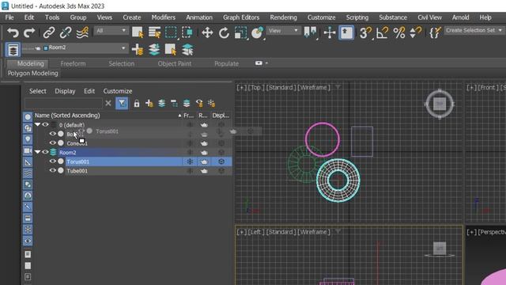Hide the Tube001 object with eye icon
Viewport: 506px width, 285px height.
pyautogui.click(x=53, y=170)
